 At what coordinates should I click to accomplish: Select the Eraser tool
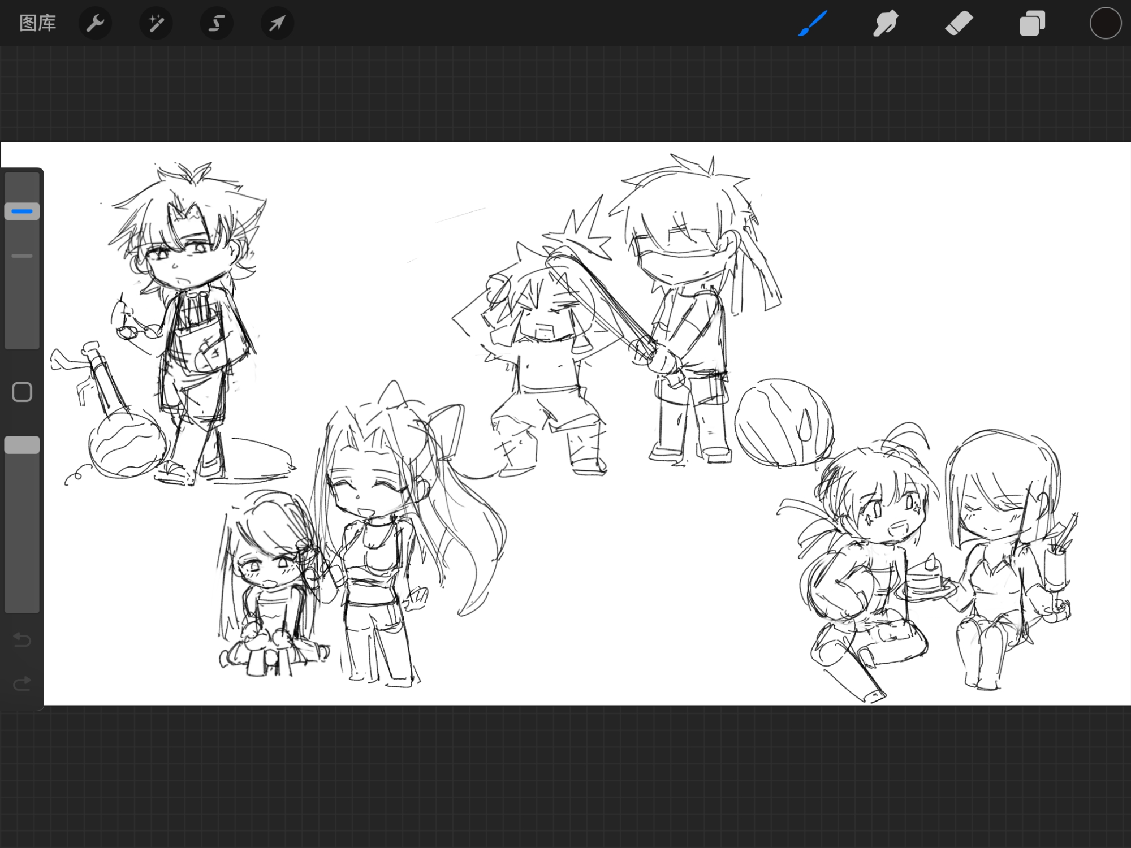[x=959, y=23]
